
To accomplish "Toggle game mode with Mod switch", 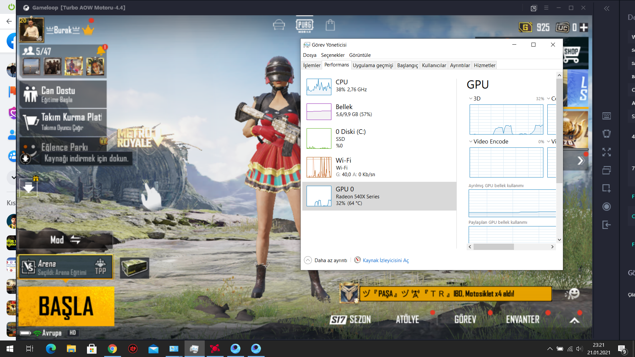I will pos(65,240).
